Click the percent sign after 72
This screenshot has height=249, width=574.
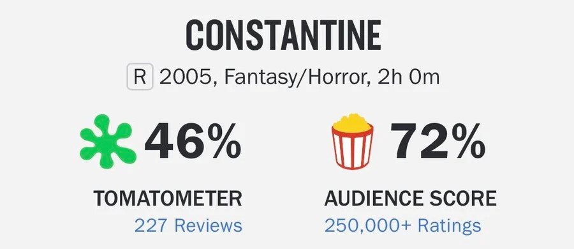pyautogui.click(x=466, y=141)
